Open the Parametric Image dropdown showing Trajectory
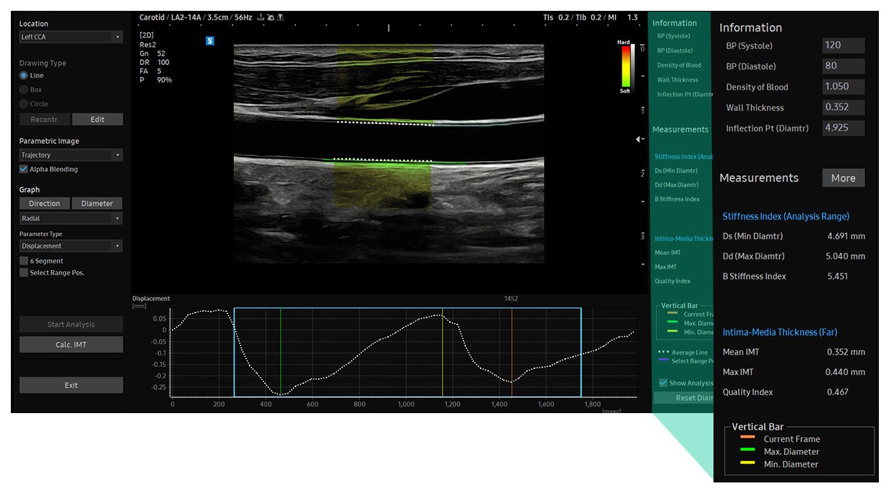 (71, 155)
